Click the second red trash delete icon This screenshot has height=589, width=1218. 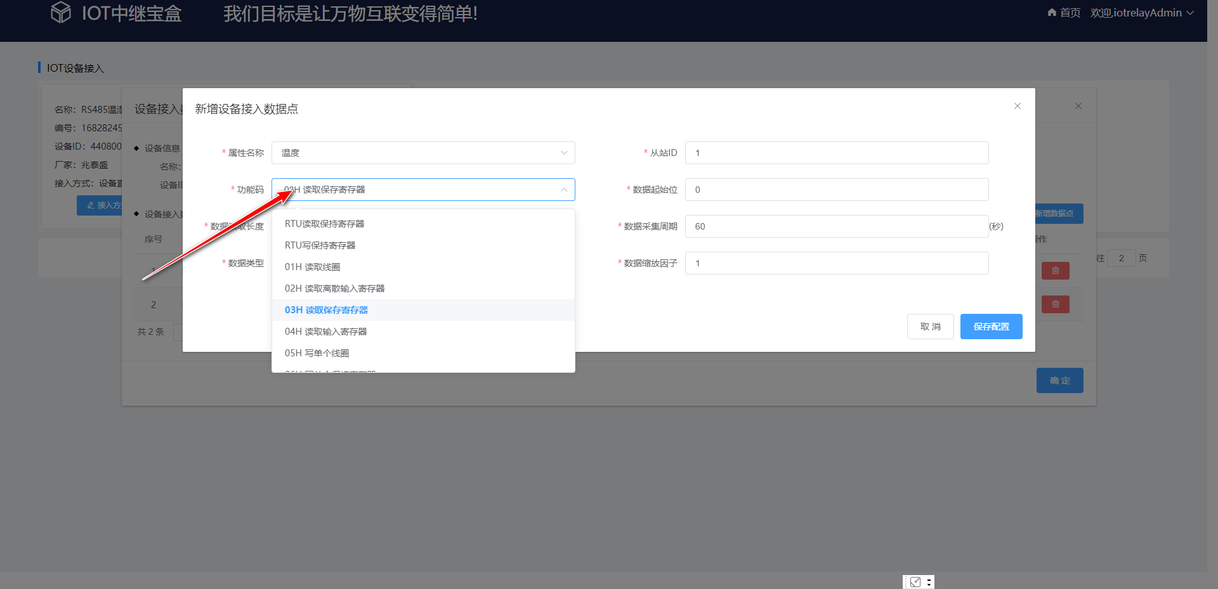[x=1055, y=304]
